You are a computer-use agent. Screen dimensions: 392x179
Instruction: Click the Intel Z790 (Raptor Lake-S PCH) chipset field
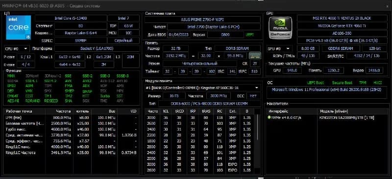click(x=214, y=27)
